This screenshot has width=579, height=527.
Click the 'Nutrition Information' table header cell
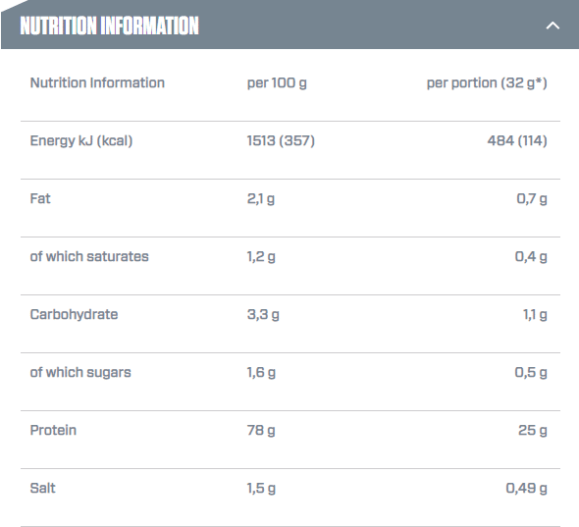pyautogui.click(x=97, y=82)
